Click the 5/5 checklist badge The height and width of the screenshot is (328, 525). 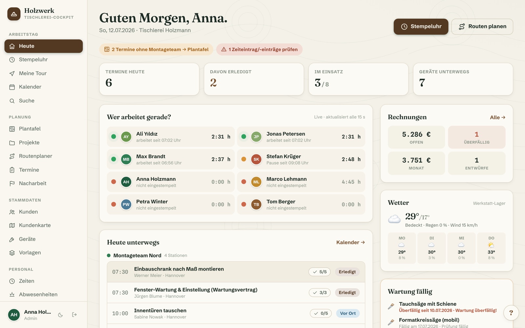click(x=320, y=272)
